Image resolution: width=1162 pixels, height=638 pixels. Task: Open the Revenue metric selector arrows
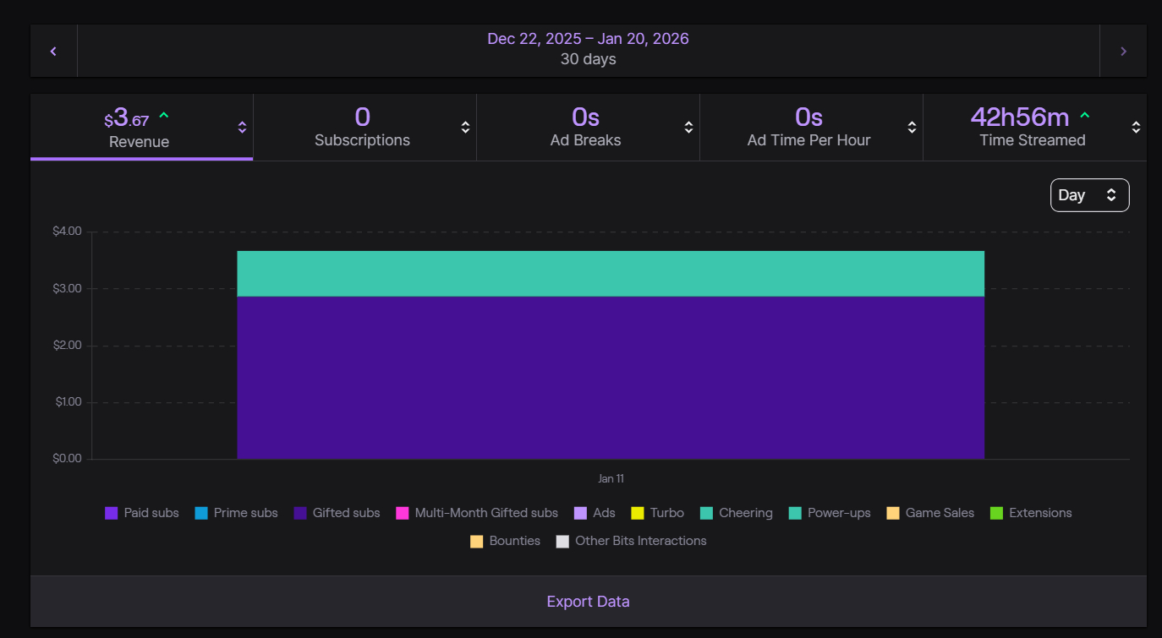242,128
